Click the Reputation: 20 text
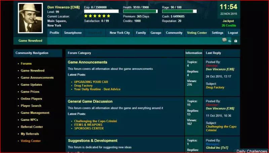Image resolution: width=269 pixels, height=153 pixels. point(171,21)
